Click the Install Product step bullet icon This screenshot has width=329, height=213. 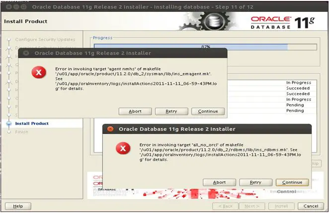9,124
